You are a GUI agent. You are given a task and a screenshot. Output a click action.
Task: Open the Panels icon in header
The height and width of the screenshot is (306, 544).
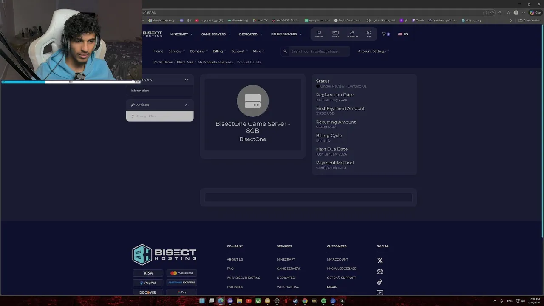point(335,34)
